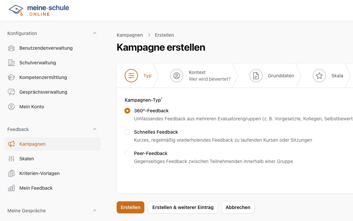Click the Mein Feedback bar-chart icon
Image resolution: width=353 pixels, height=221 pixels.
[11, 188]
